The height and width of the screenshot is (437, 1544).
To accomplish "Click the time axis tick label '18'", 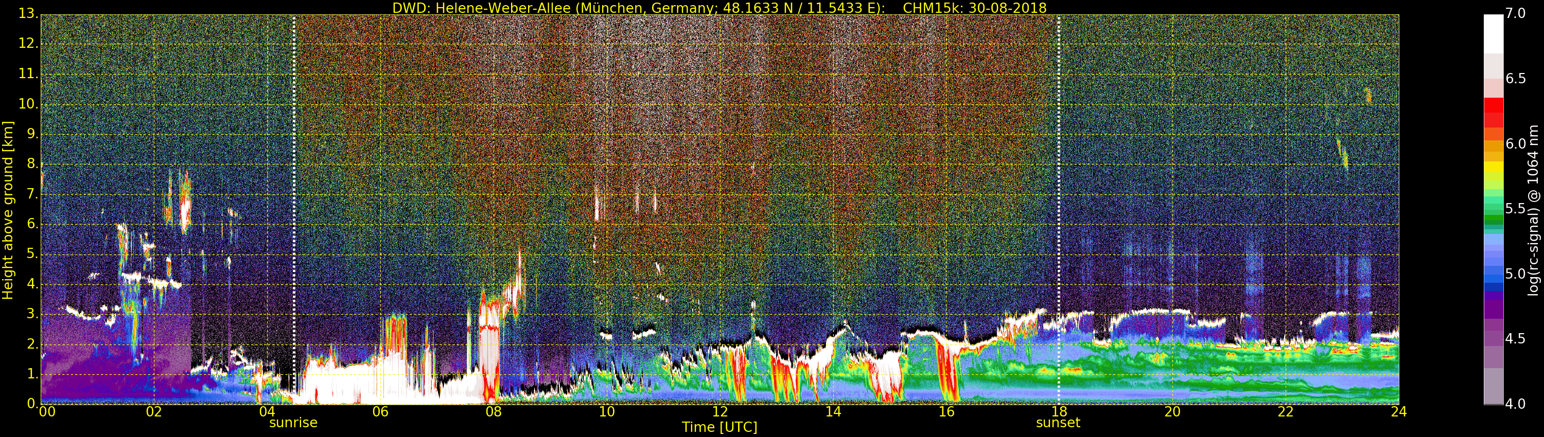I will 1059,412.
